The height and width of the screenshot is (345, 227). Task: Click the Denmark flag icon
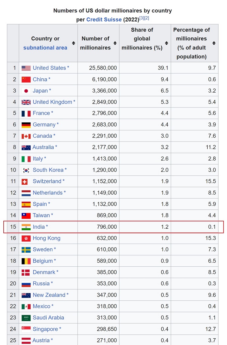(x=26, y=273)
